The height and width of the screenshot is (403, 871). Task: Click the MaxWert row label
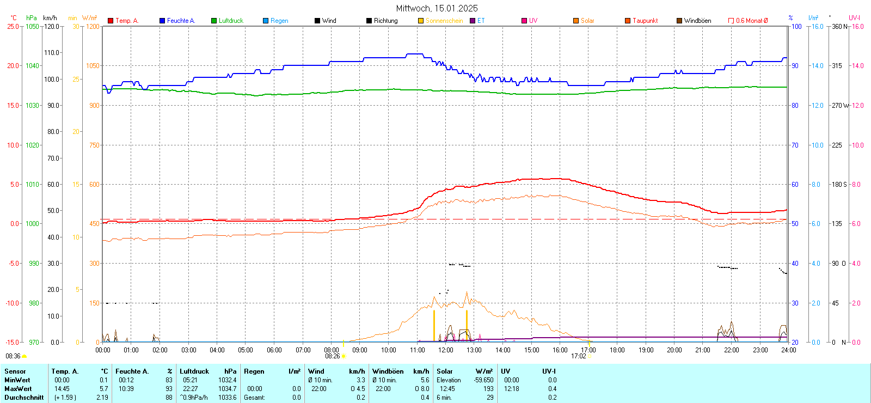coord(18,389)
